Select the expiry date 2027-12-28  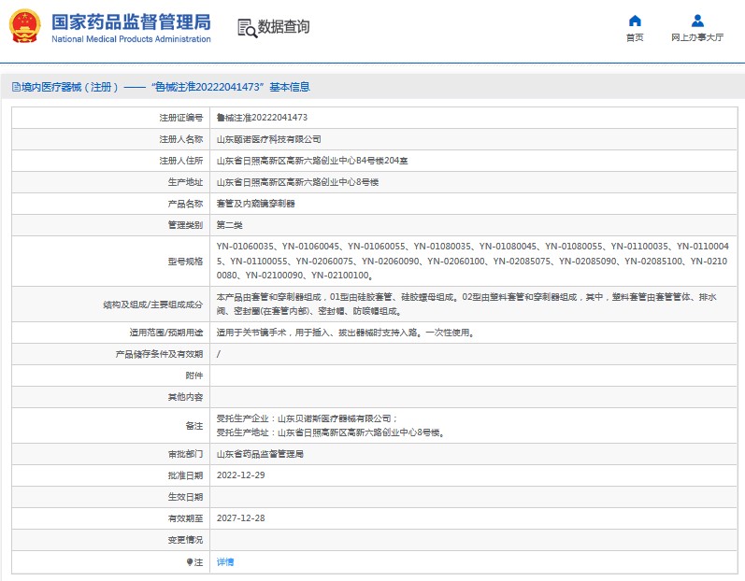[241, 518]
